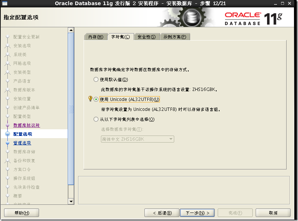This screenshot has width=298, height=221.
Task: Click the sidebar scrollbar up arrow
Action: (71, 30)
